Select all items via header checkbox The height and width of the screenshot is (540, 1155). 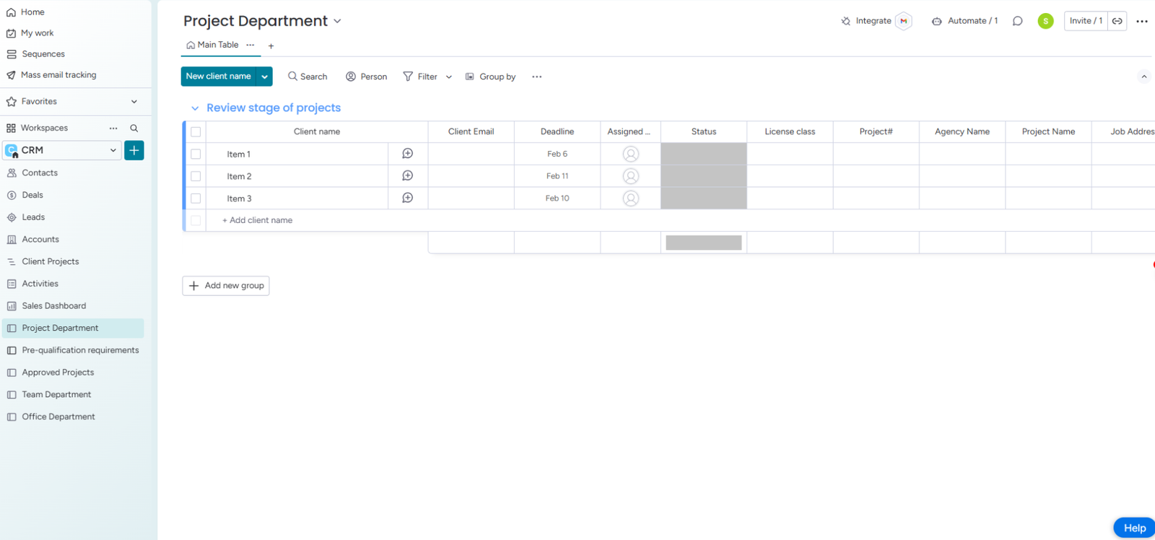click(196, 131)
